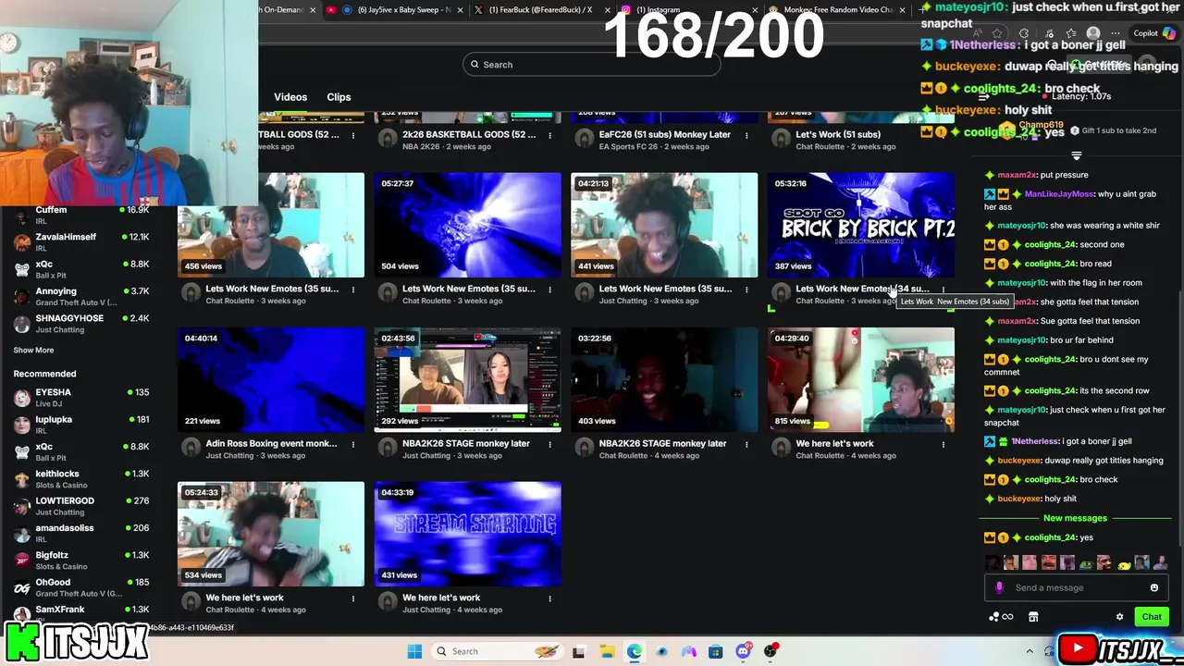1184x666 pixels.
Task: Click ZavalaHimself's avatar in the sidebar
Action: [22, 241]
